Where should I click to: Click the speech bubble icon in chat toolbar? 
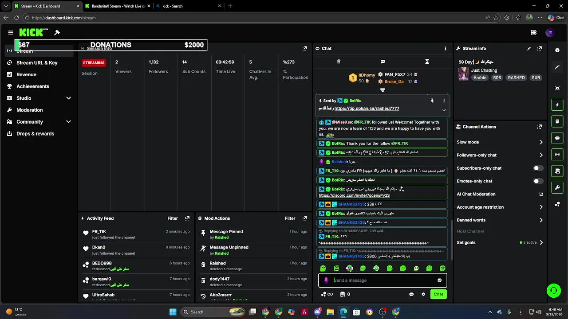coord(383,62)
